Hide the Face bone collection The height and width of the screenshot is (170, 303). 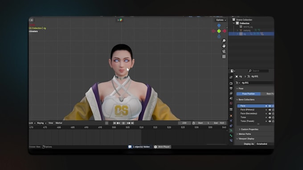[x=270, y=106]
